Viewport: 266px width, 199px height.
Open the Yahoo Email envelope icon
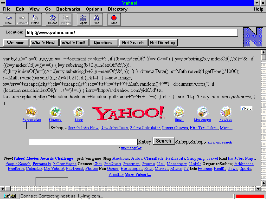(x=179, y=112)
